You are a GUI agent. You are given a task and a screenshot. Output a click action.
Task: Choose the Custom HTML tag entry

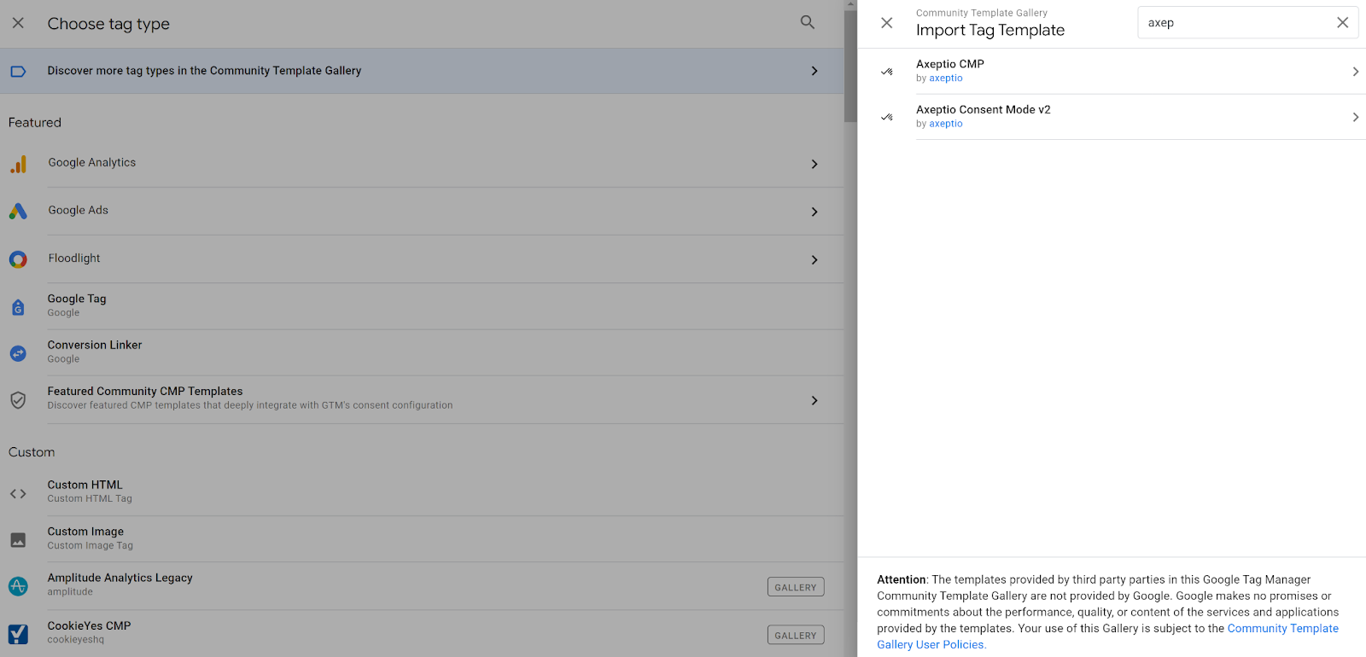pyautogui.click(x=422, y=492)
